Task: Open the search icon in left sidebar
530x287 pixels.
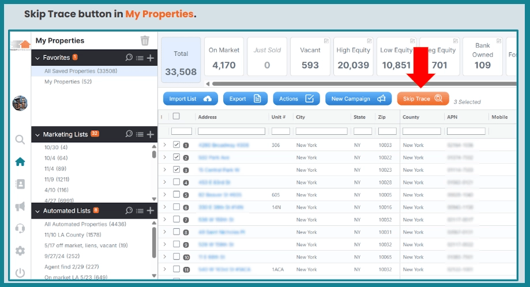Action: pyautogui.click(x=20, y=139)
